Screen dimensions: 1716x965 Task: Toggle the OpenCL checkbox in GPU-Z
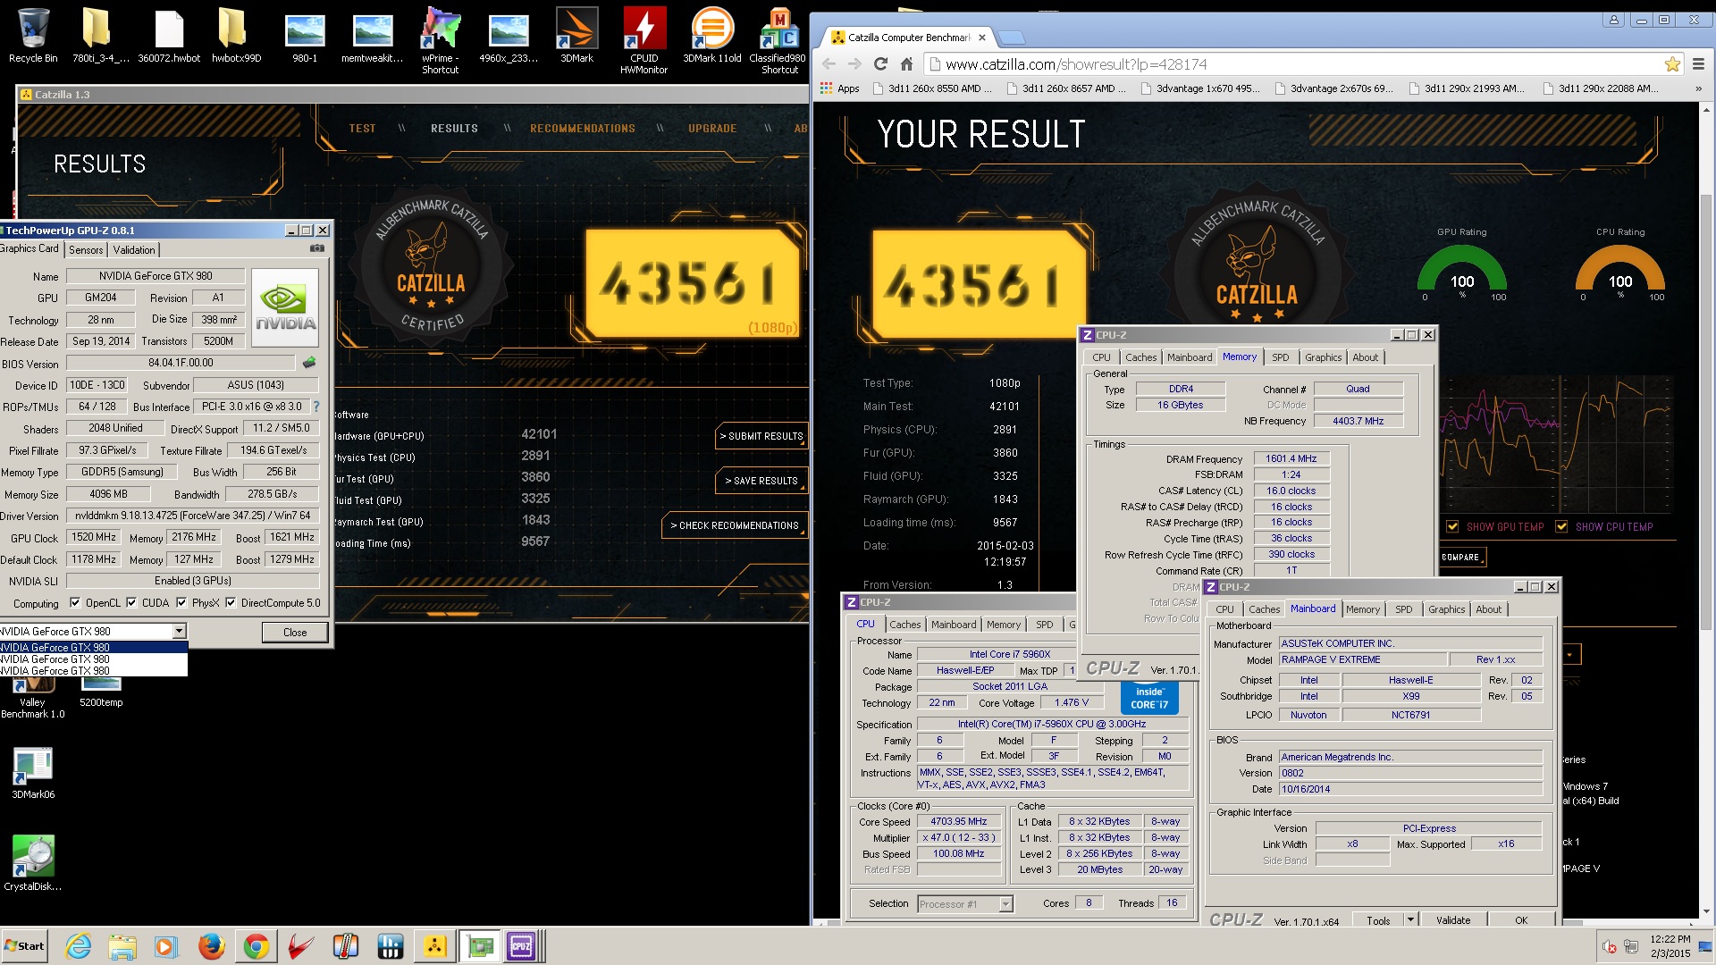tap(75, 603)
